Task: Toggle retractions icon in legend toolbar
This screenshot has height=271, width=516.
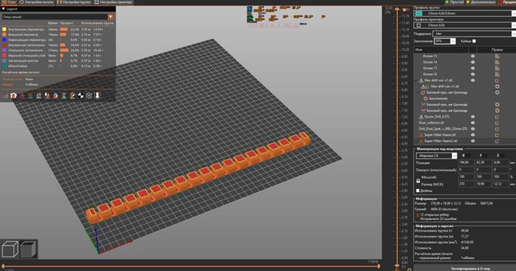Action: pyautogui.click(x=22, y=96)
